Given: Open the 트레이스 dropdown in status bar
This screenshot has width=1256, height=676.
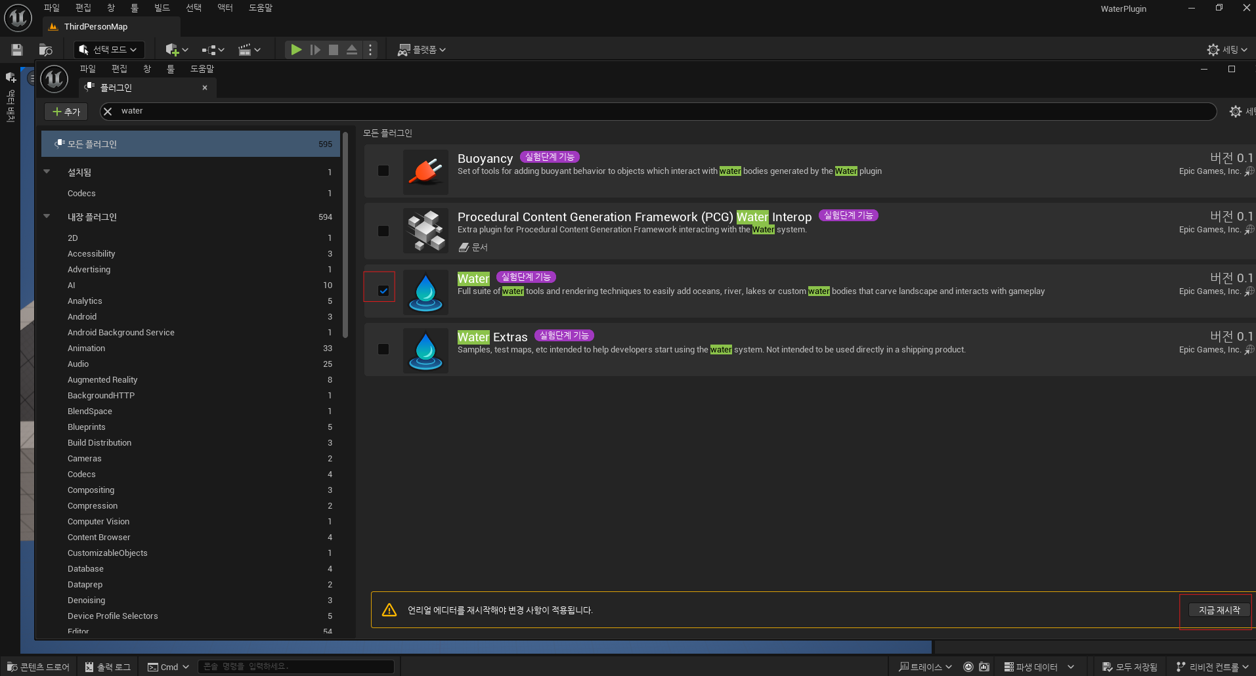Looking at the screenshot, I should pyautogui.click(x=926, y=667).
